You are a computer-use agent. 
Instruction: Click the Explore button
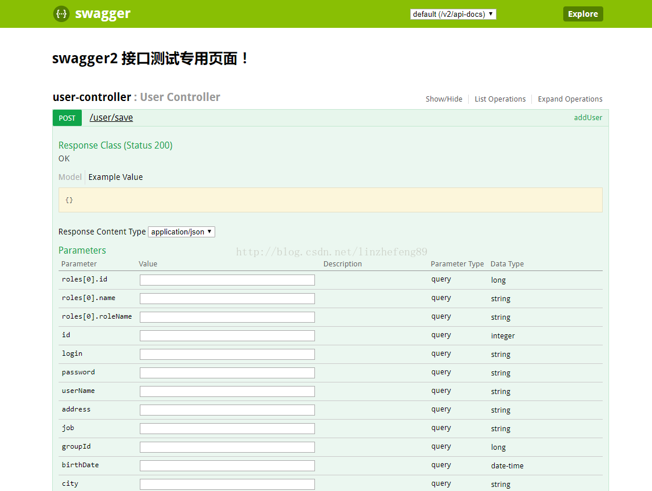582,14
